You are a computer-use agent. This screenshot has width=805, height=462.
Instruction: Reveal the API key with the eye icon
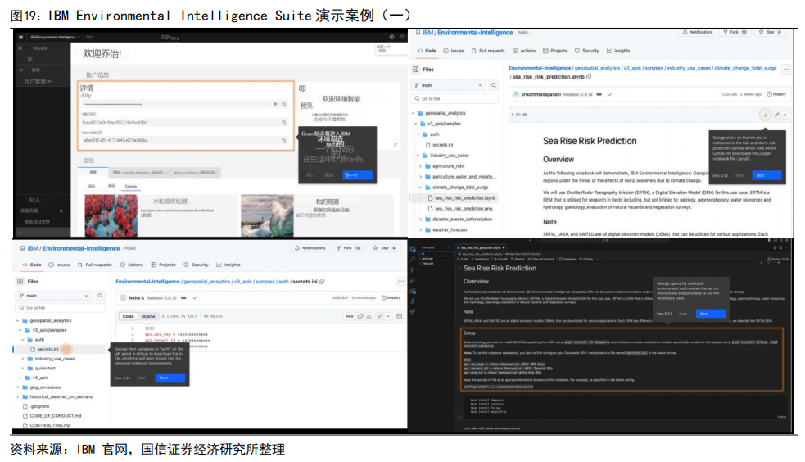pyautogui.click(x=275, y=104)
